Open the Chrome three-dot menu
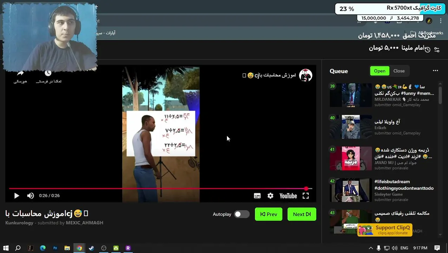 (441, 21)
